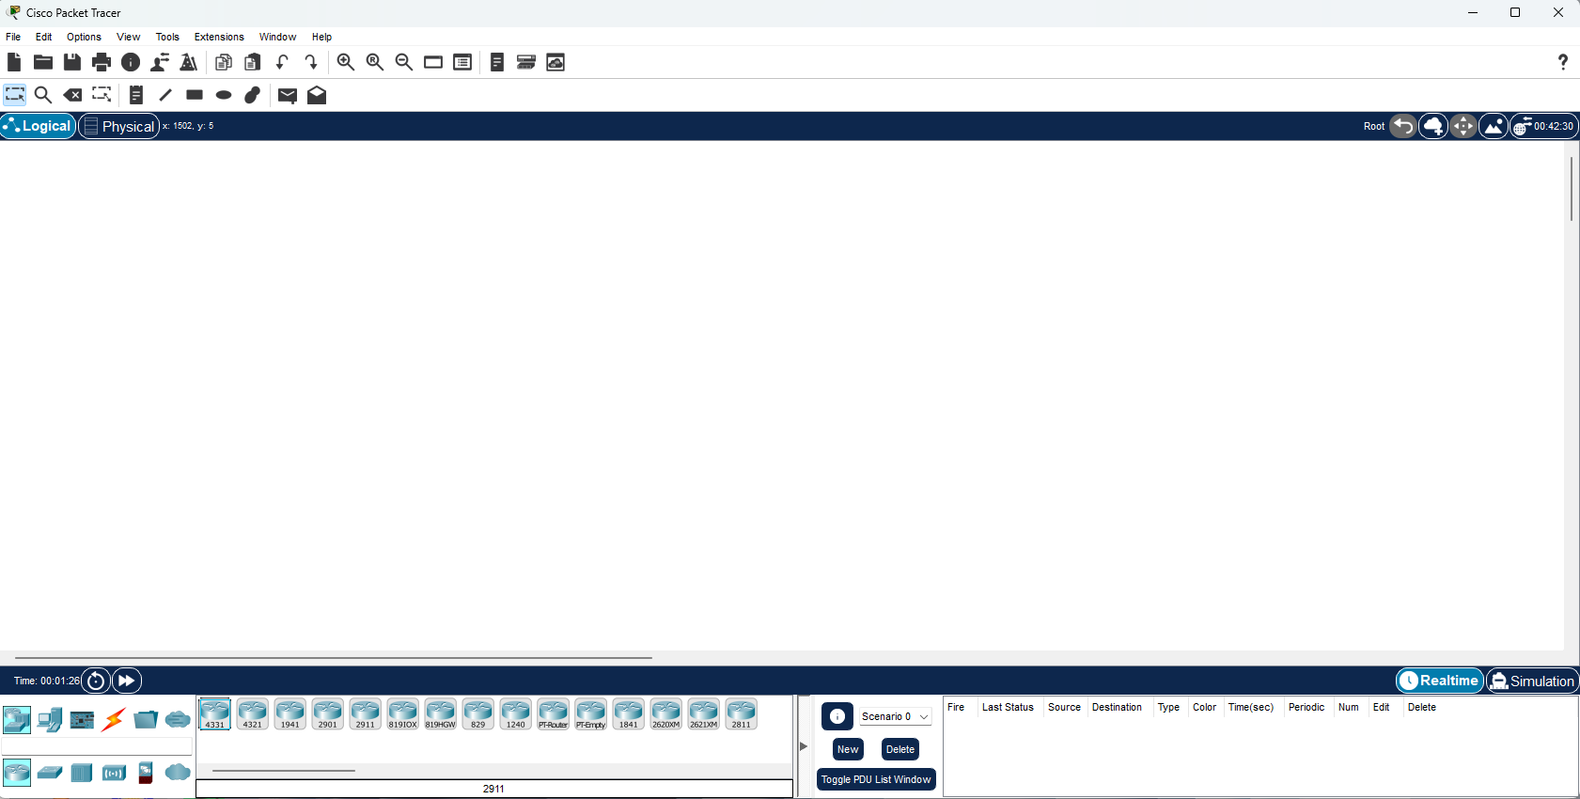The width and height of the screenshot is (1580, 799).
Task: Activate the Inspect magnifier tool
Action: coord(43,95)
